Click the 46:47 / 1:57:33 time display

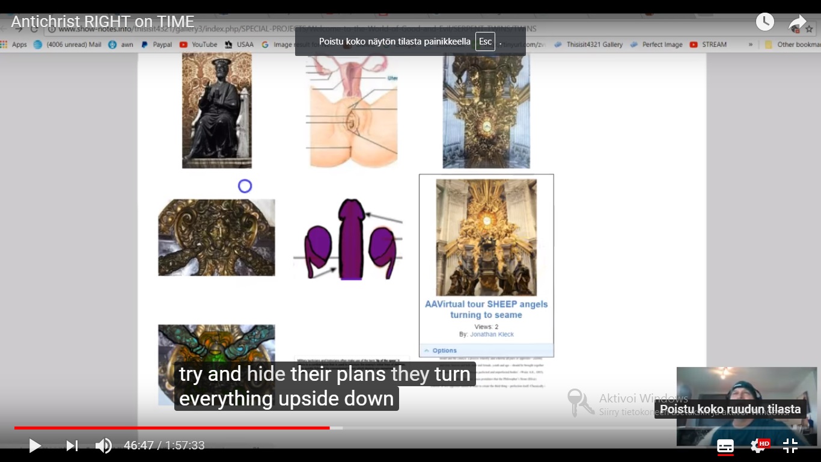click(164, 446)
